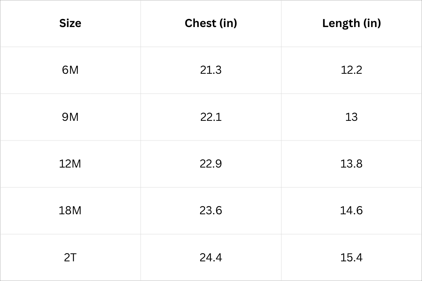Select the 6M size cell
422x281 pixels.
(x=70, y=70)
